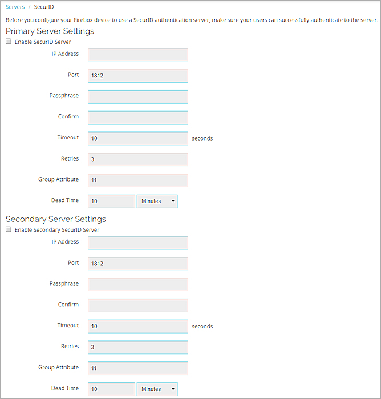The height and width of the screenshot is (399, 381).
Task: Click secondary server Retries field
Action: click(137, 347)
